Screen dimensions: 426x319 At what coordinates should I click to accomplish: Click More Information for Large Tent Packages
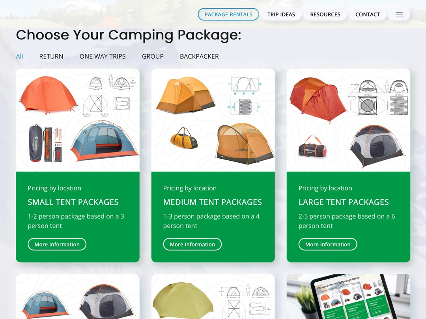[x=328, y=244]
